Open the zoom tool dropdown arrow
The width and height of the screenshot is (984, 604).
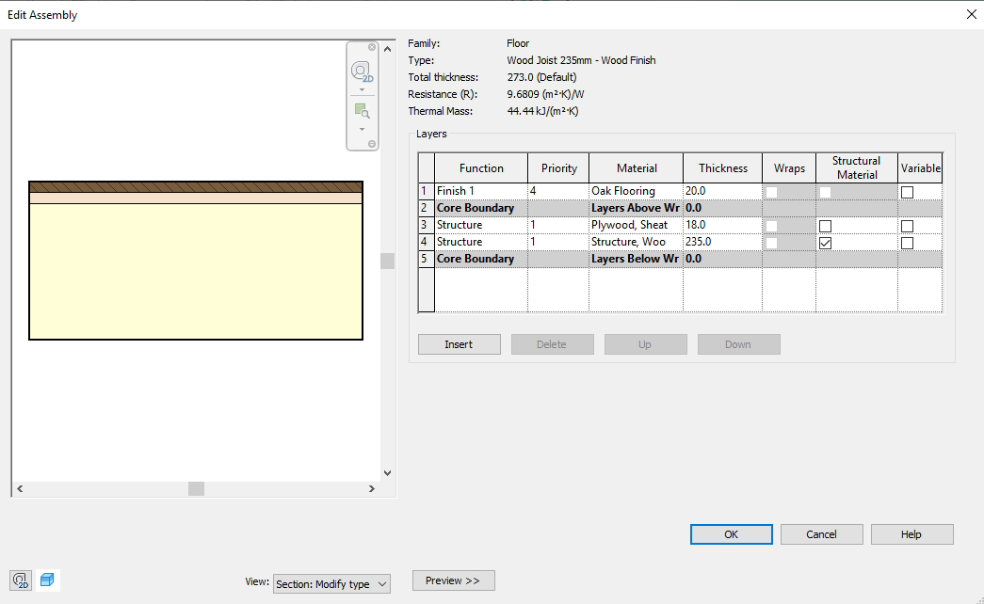[x=362, y=130]
